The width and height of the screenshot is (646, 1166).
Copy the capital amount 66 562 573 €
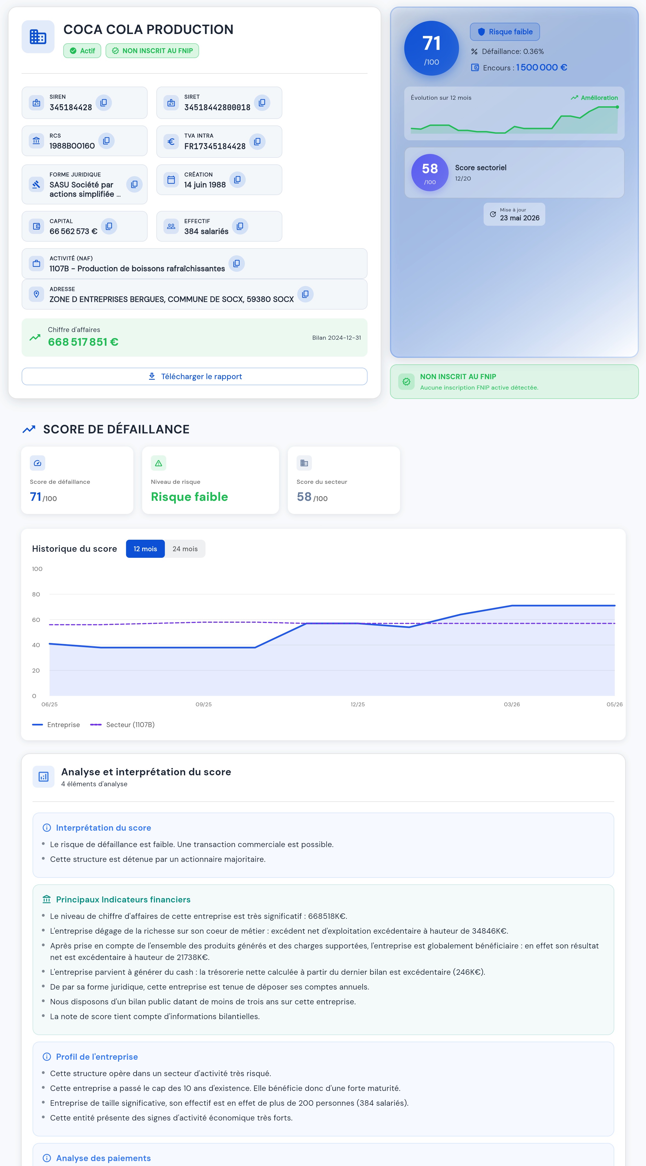coord(109,226)
